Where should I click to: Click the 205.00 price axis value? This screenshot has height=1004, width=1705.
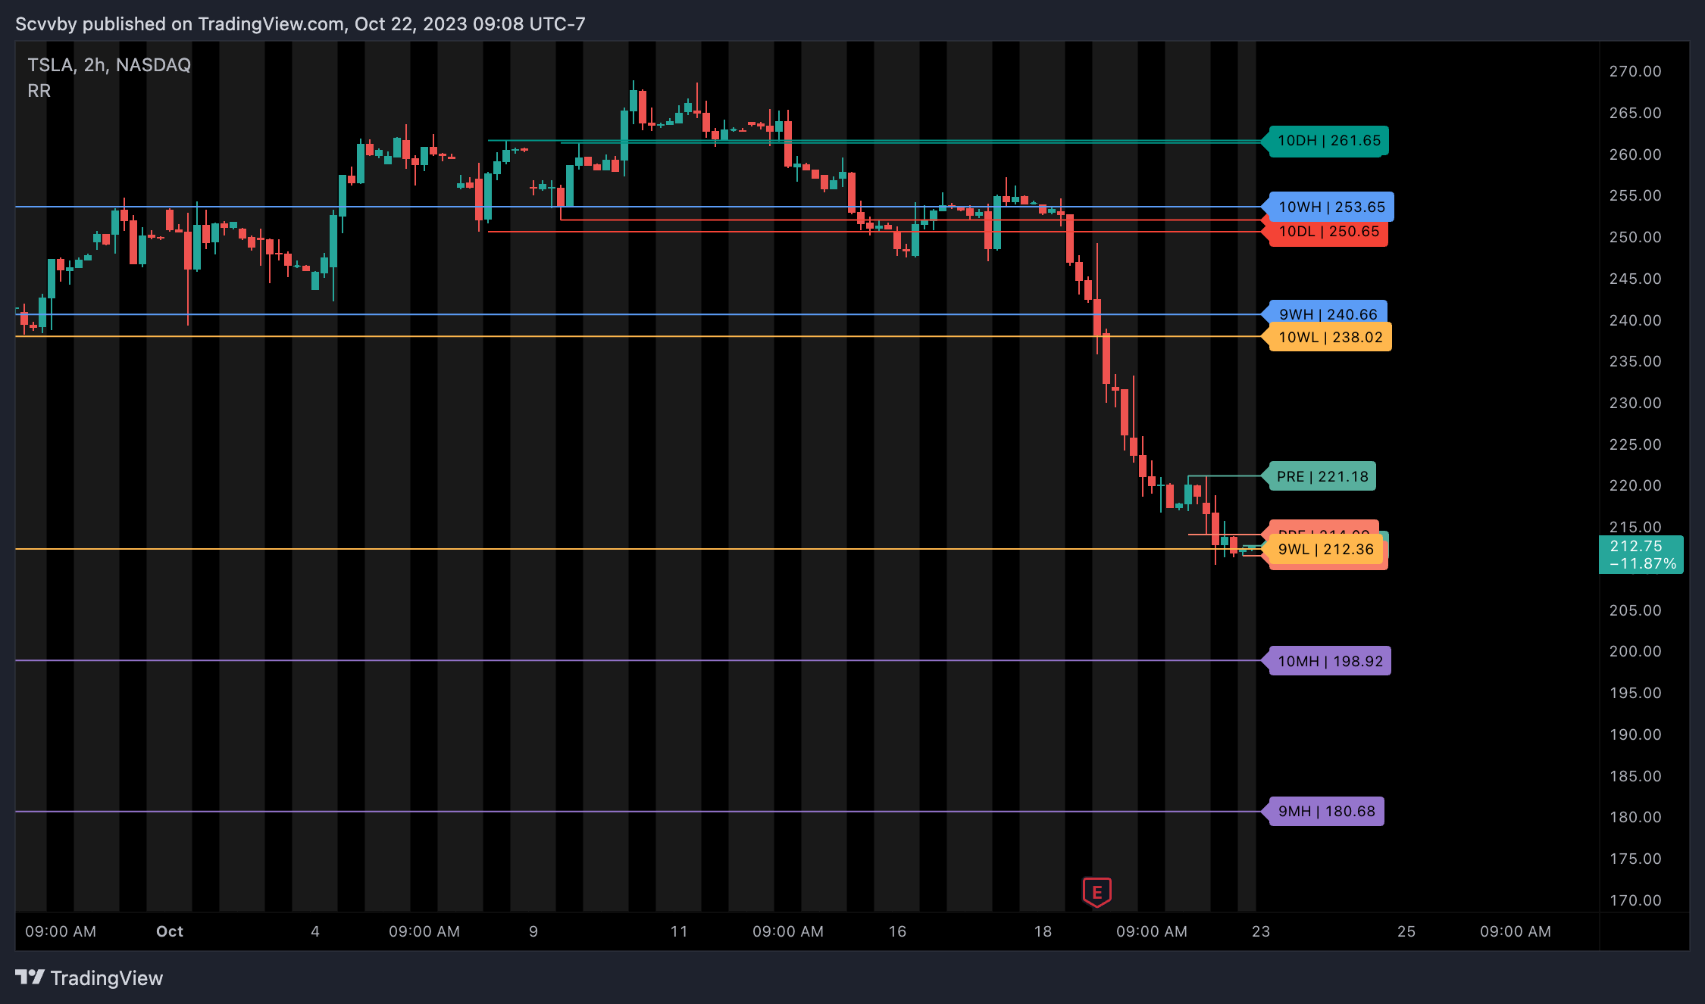coord(1635,610)
